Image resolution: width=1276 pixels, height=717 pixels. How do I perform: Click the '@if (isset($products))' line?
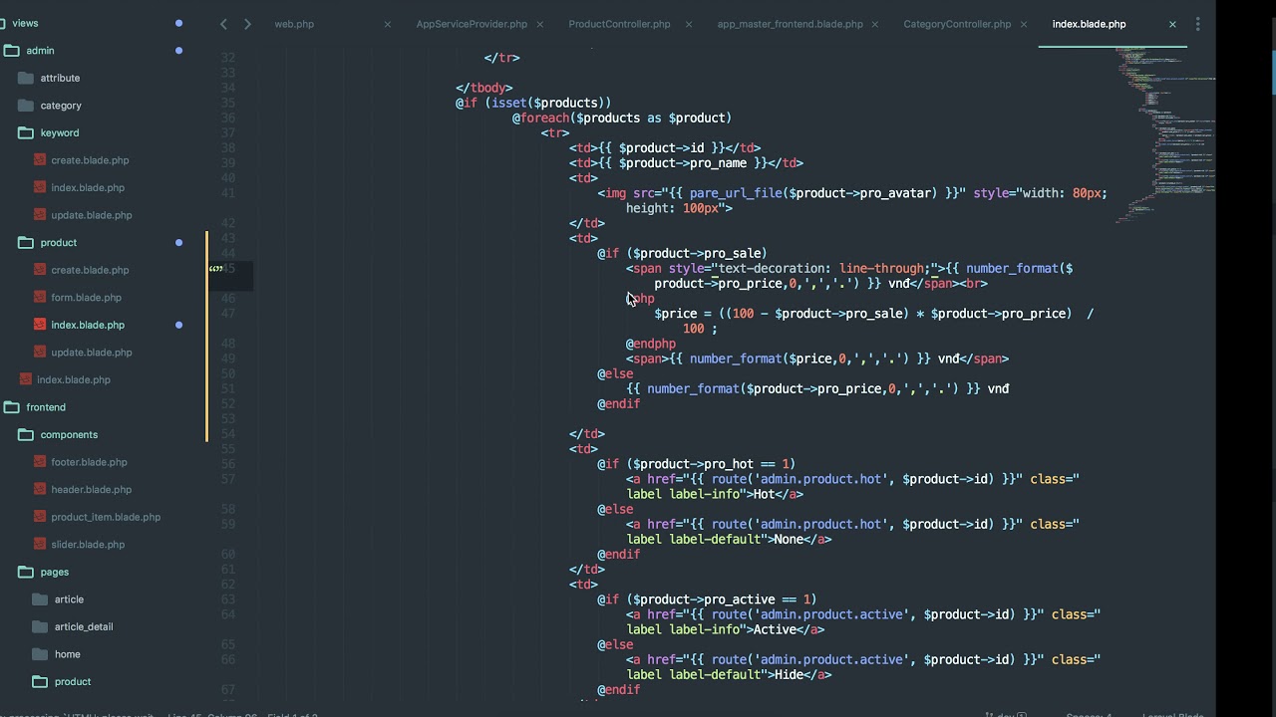(x=533, y=103)
